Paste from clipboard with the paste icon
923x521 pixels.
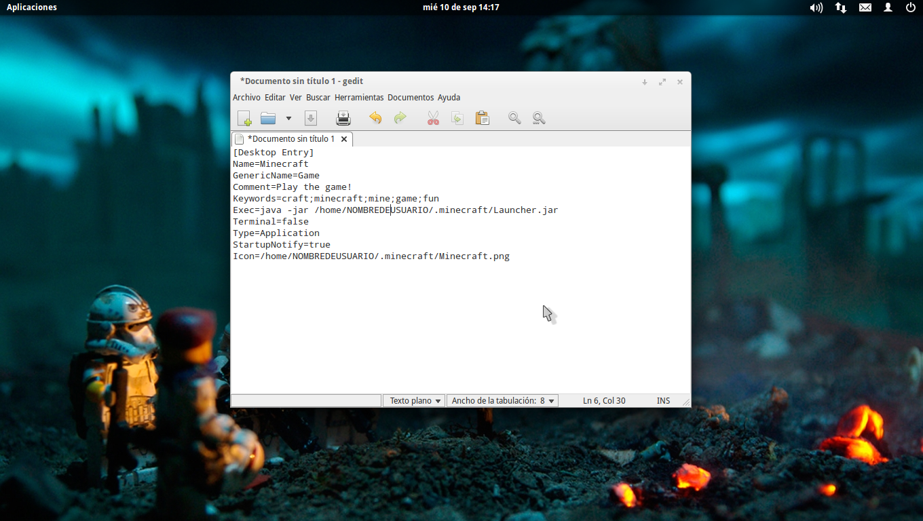coord(482,118)
